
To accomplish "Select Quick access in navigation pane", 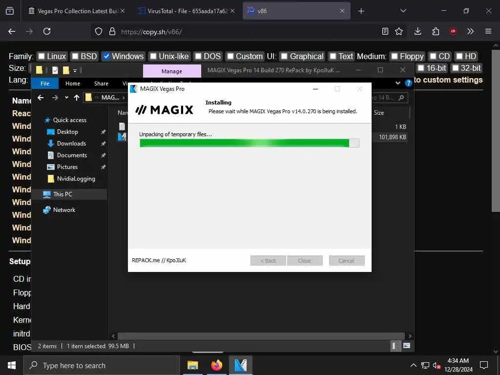I will tap(69, 120).
